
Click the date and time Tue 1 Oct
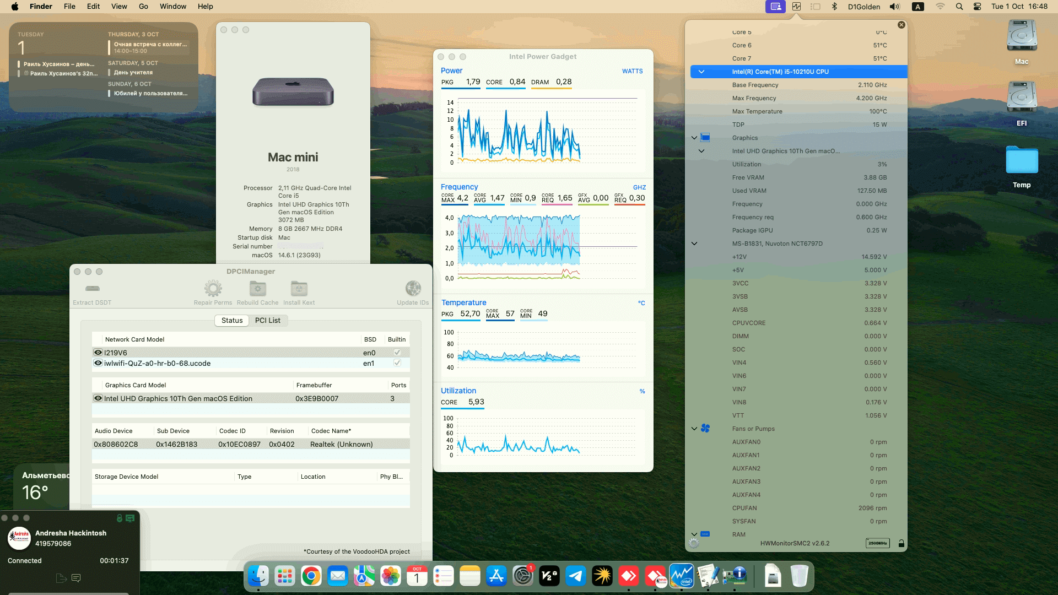point(1019,7)
